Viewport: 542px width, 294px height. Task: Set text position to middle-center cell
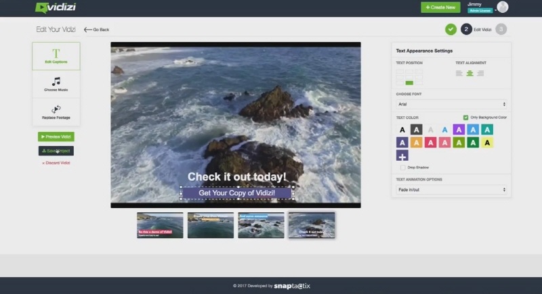point(409,77)
